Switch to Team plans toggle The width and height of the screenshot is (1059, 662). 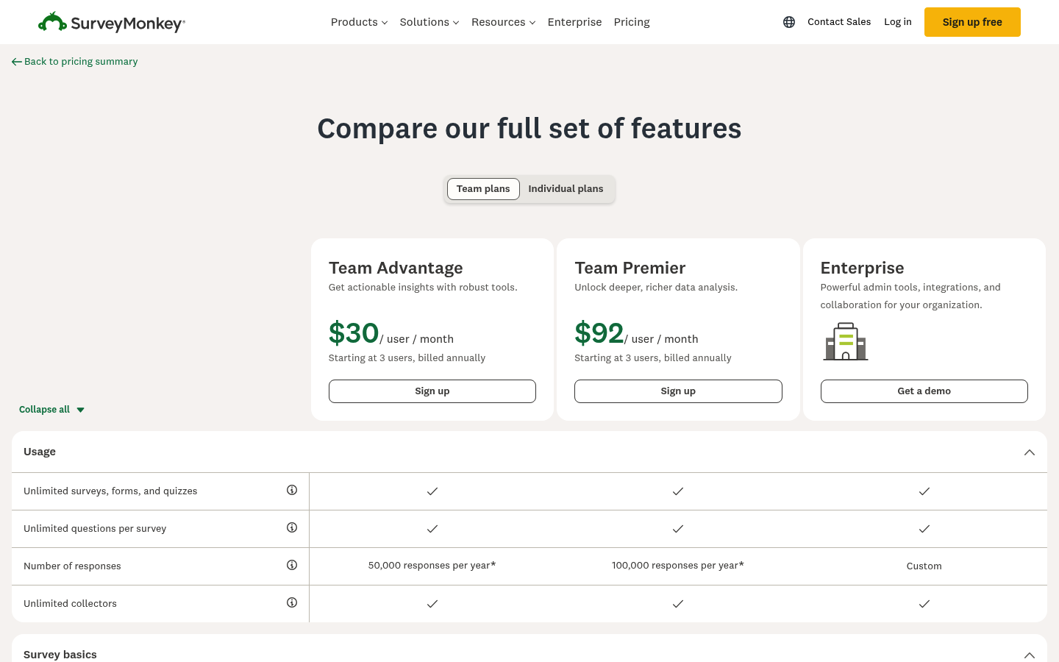pyautogui.click(x=483, y=189)
